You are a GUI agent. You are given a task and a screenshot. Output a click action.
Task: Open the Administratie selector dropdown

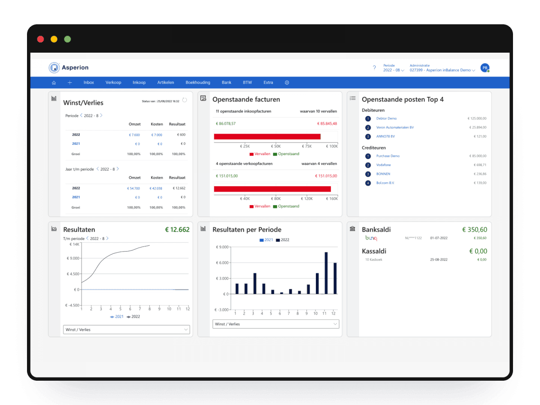tap(442, 71)
